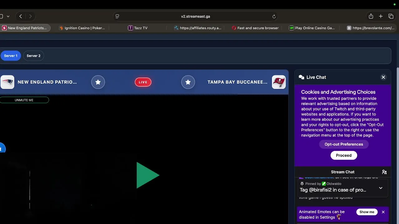The width and height of the screenshot is (399, 224).
Task: Switch to brevolante.com tab
Action: pos(371,28)
